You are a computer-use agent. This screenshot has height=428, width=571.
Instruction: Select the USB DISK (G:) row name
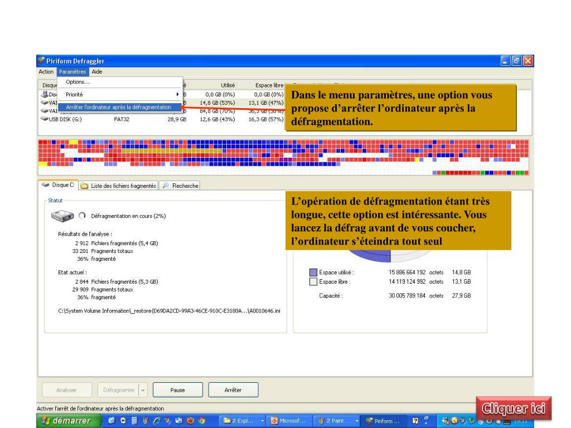pos(65,119)
